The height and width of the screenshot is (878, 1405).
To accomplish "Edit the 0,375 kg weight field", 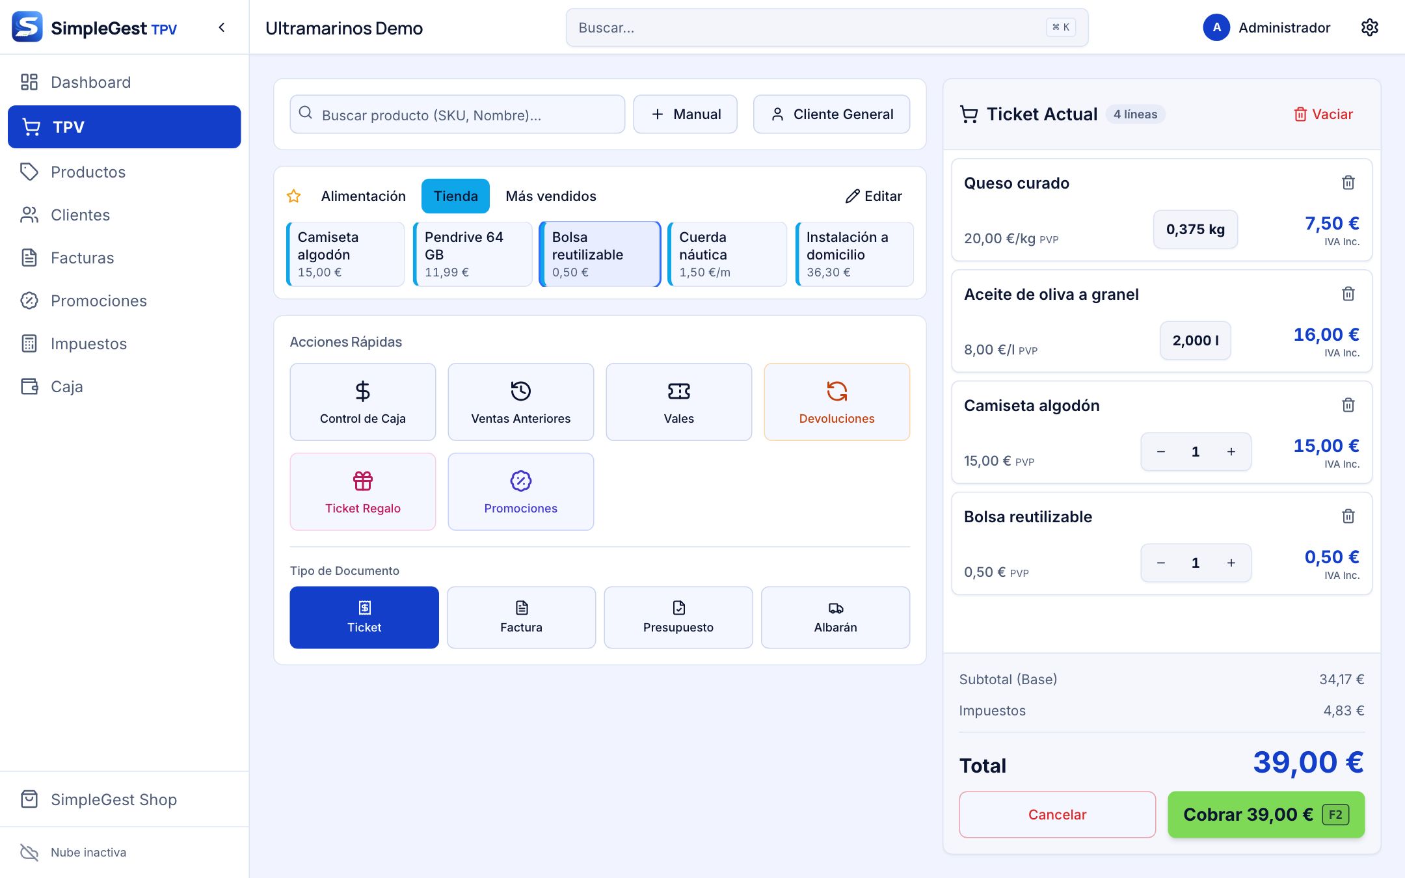I will (1196, 229).
